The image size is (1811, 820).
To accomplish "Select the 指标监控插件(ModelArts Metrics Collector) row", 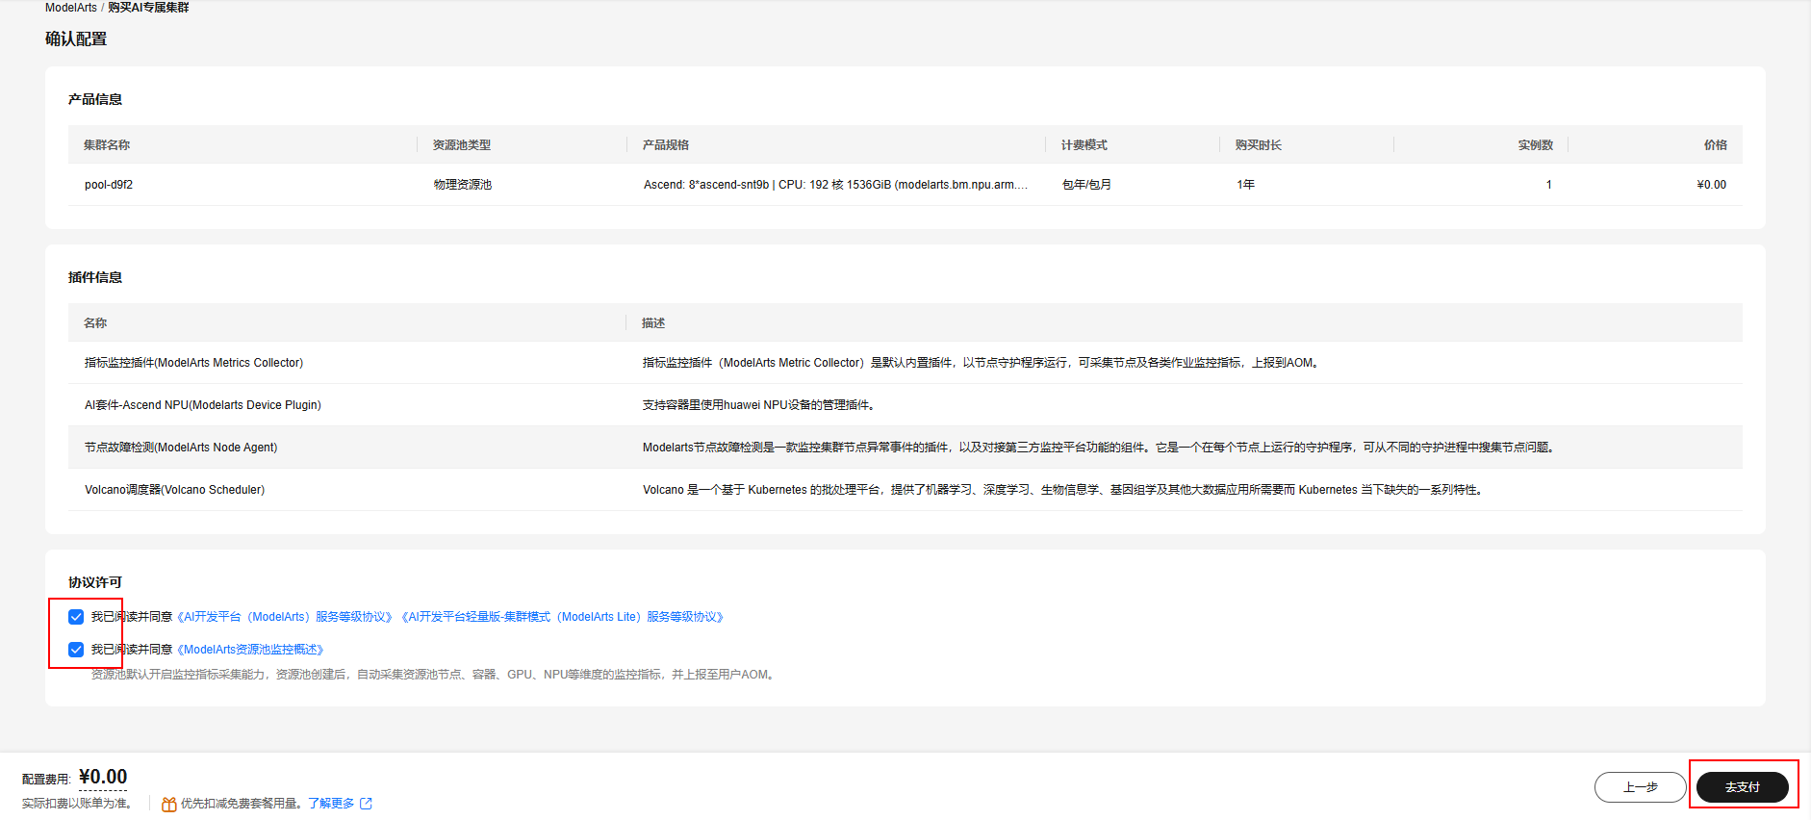I will click(905, 363).
